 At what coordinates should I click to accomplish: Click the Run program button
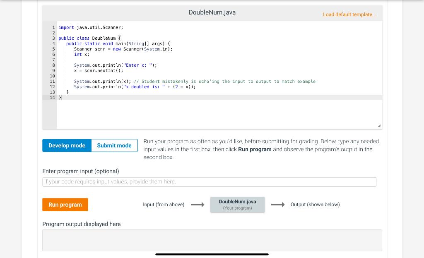pos(65,205)
